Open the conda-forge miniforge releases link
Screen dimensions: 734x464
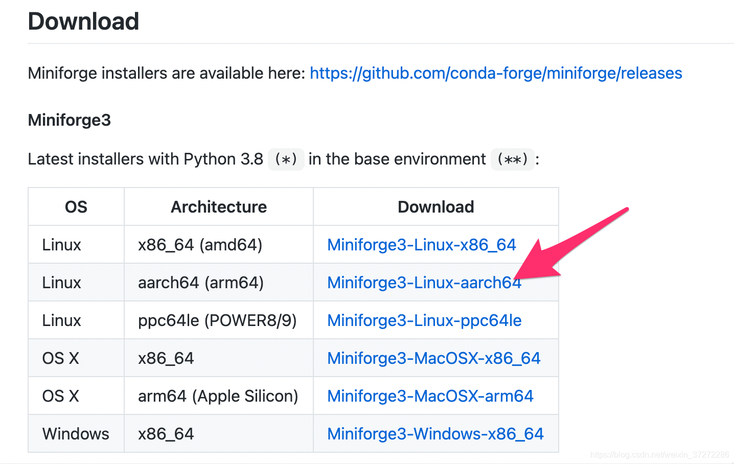(496, 73)
